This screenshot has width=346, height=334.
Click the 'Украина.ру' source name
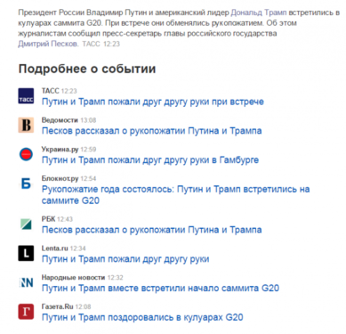60,149
